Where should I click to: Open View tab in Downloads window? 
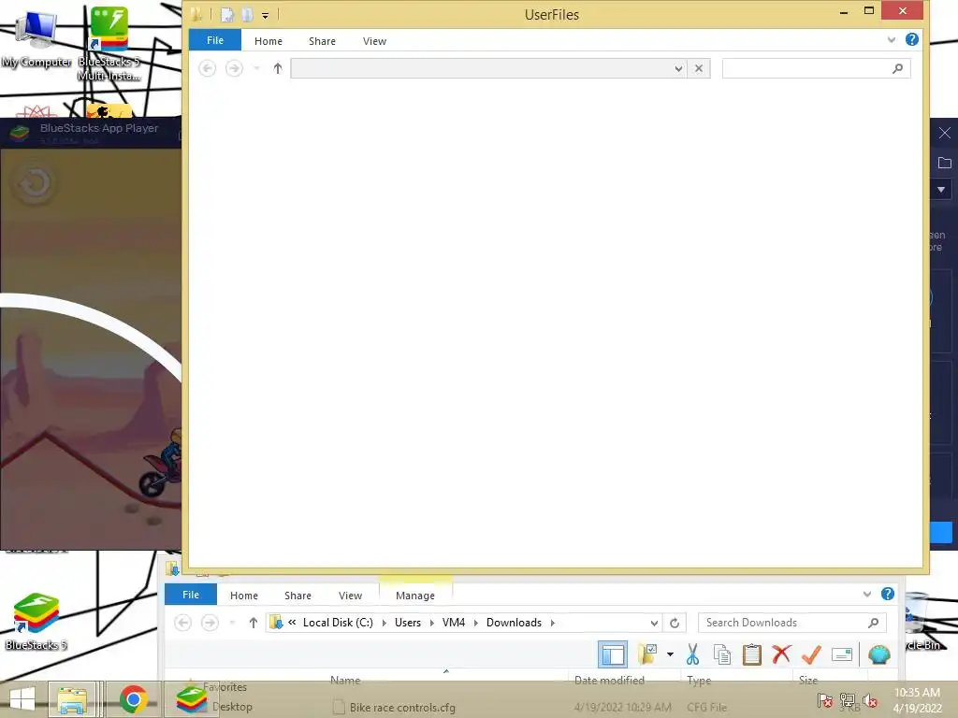coord(350,596)
